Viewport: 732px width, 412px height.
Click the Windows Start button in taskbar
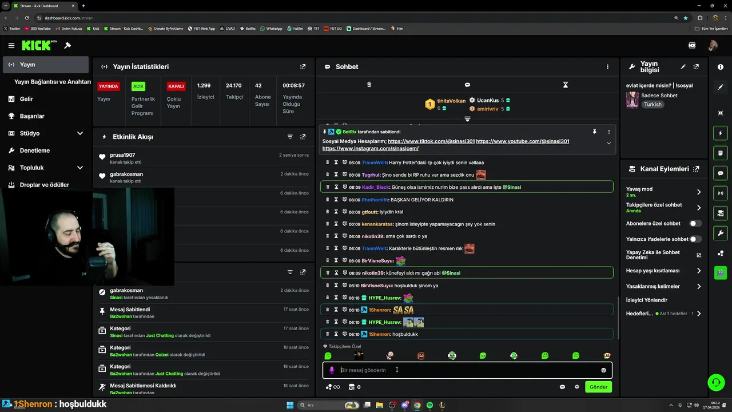pos(290,405)
